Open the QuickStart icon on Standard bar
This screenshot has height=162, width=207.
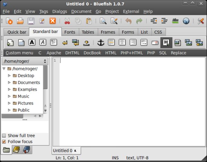point(10,43)
